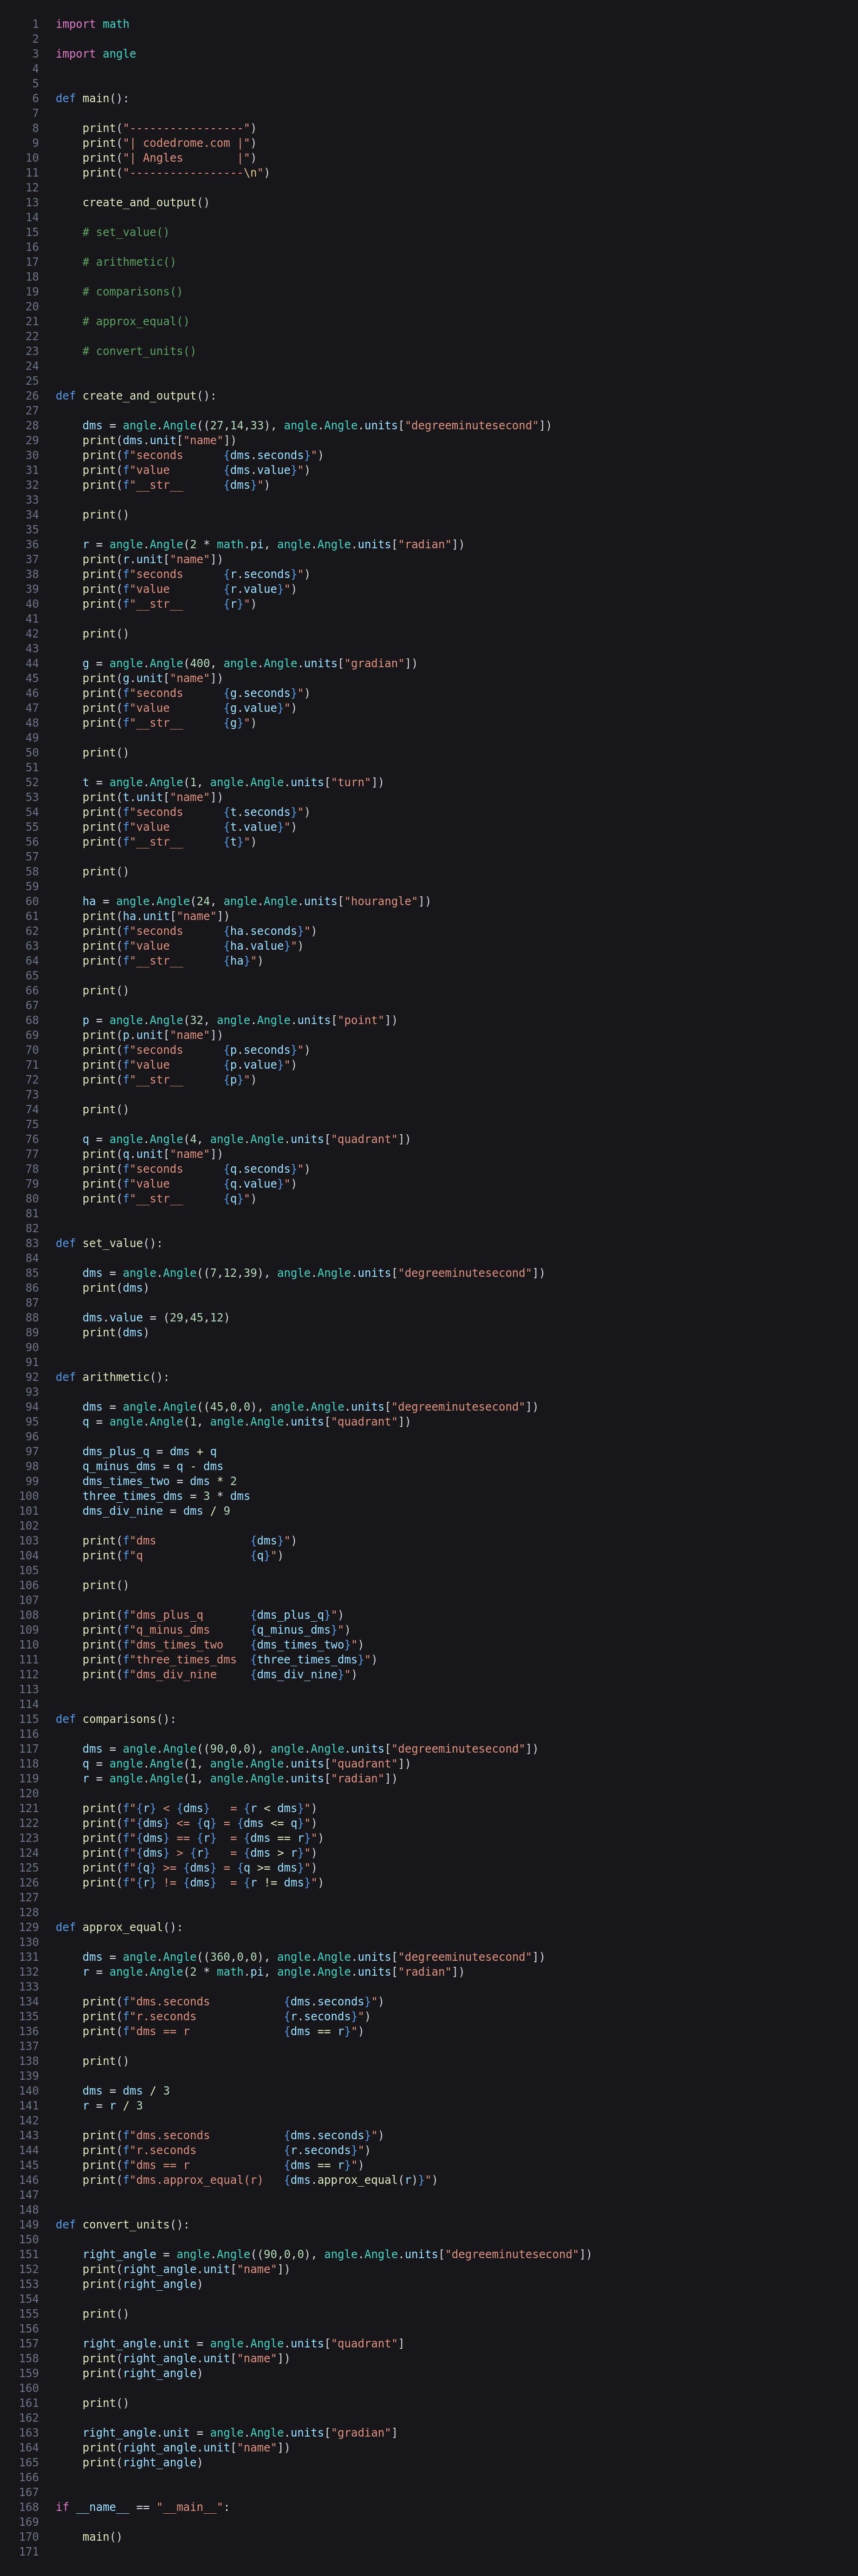Click 'print(r.unit["name"])' line
The height and width of the screenshot is (2576, 858).
click(153, 559)
